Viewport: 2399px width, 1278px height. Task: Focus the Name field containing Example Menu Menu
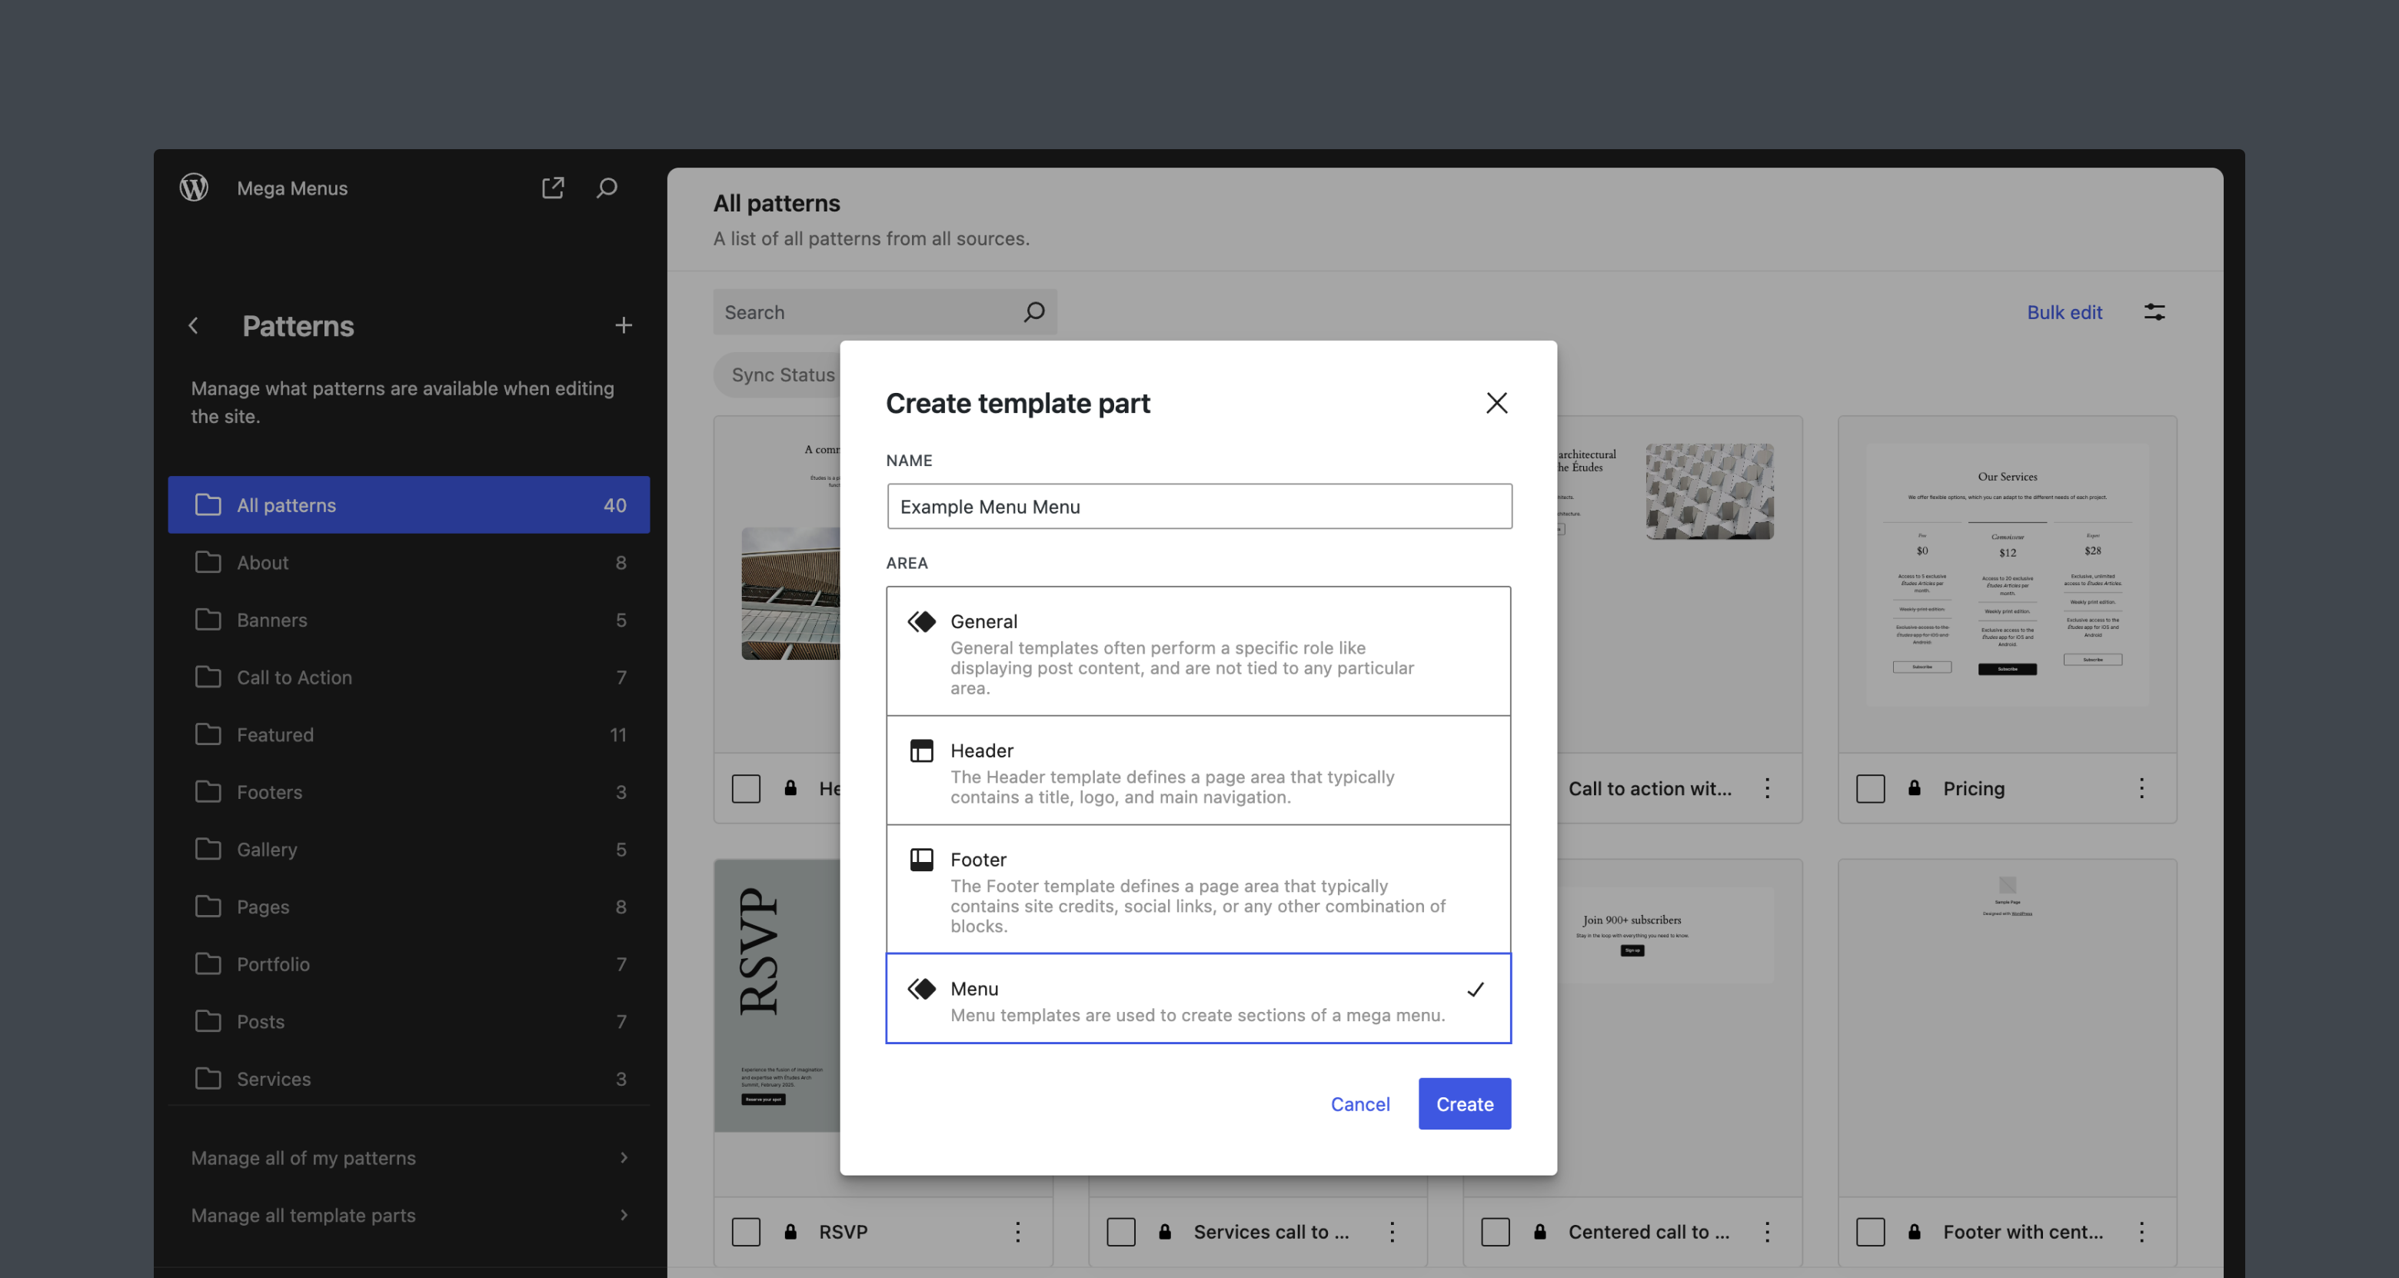pyautogui.click(x=1199, y=506)
